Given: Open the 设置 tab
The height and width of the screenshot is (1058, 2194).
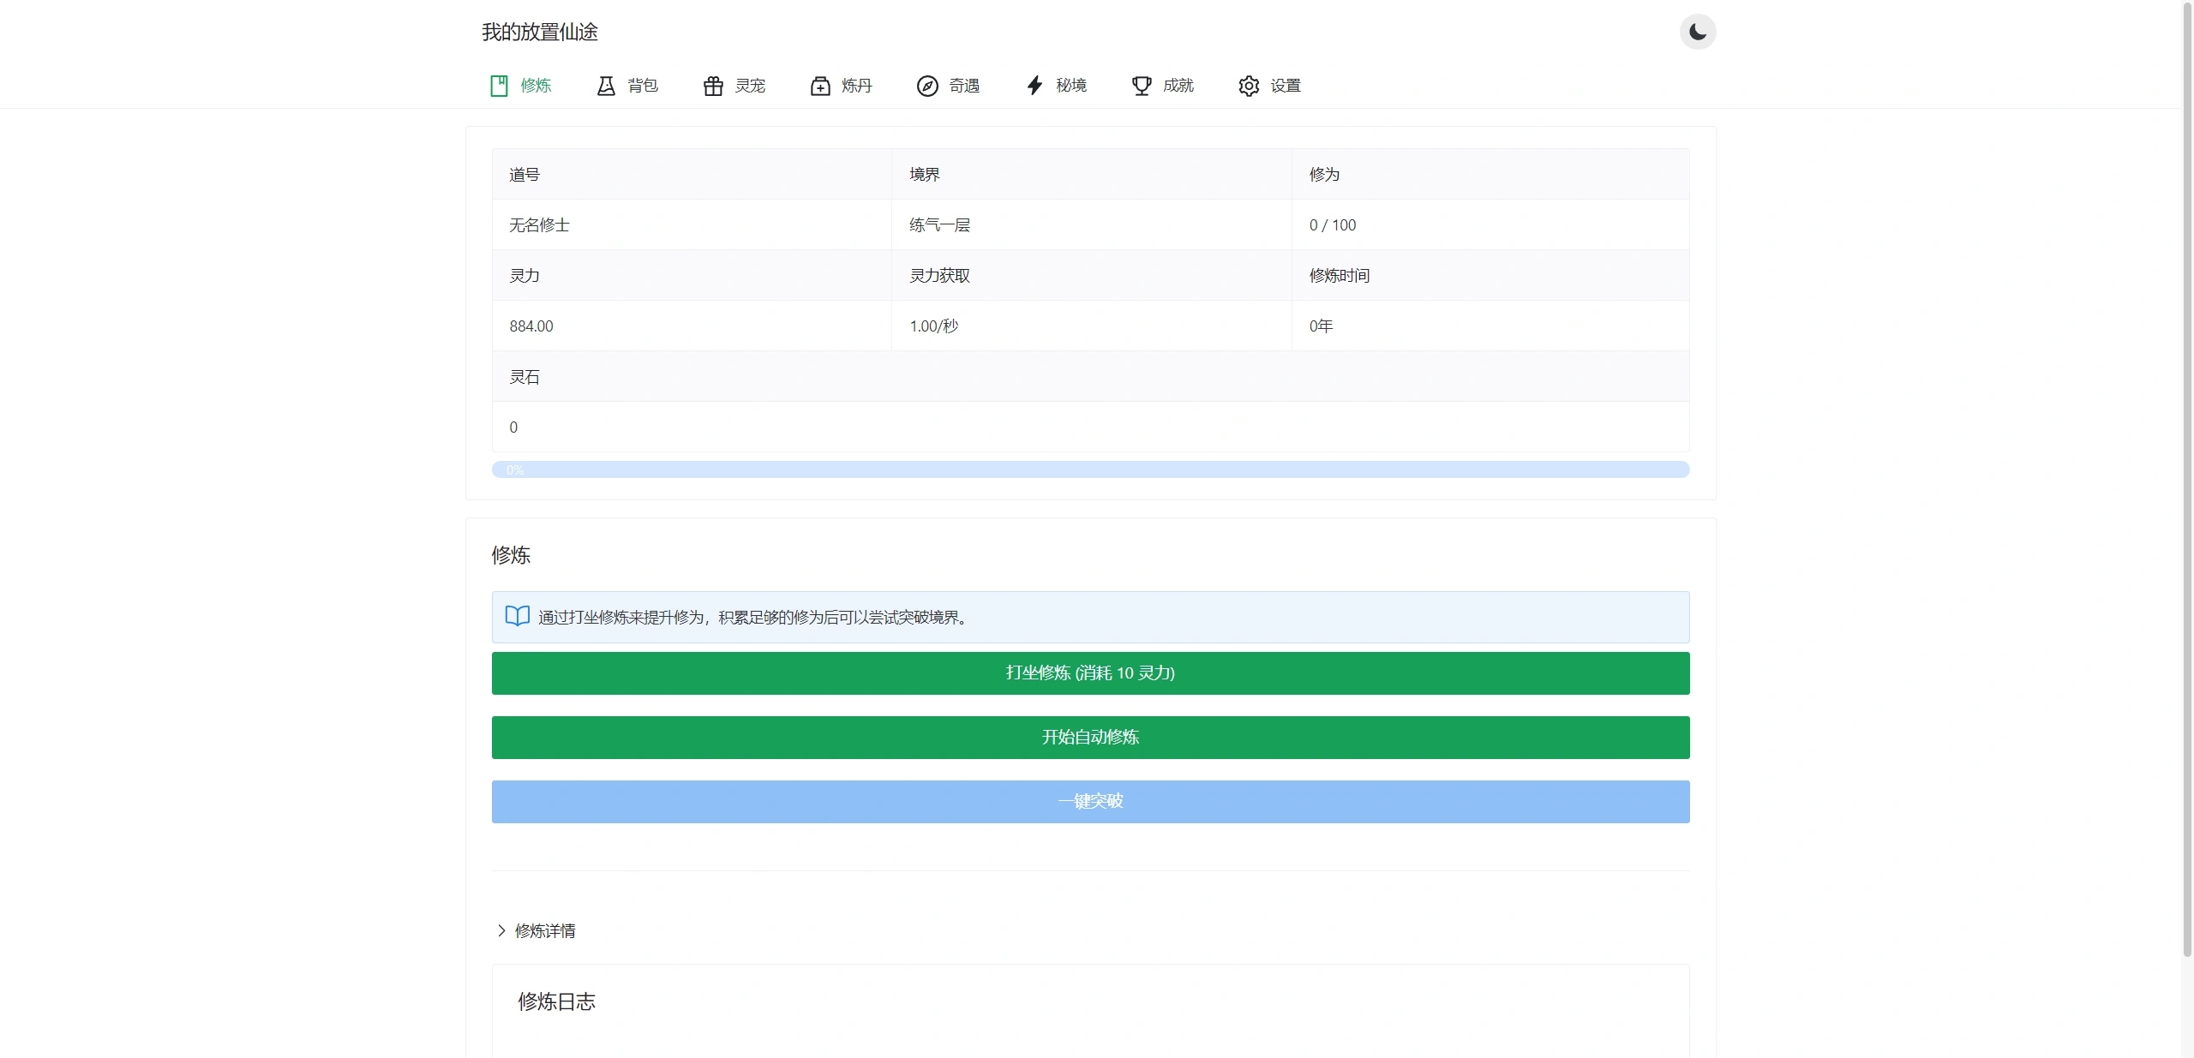Looking at the screenshot, I should pos(1286,86).
